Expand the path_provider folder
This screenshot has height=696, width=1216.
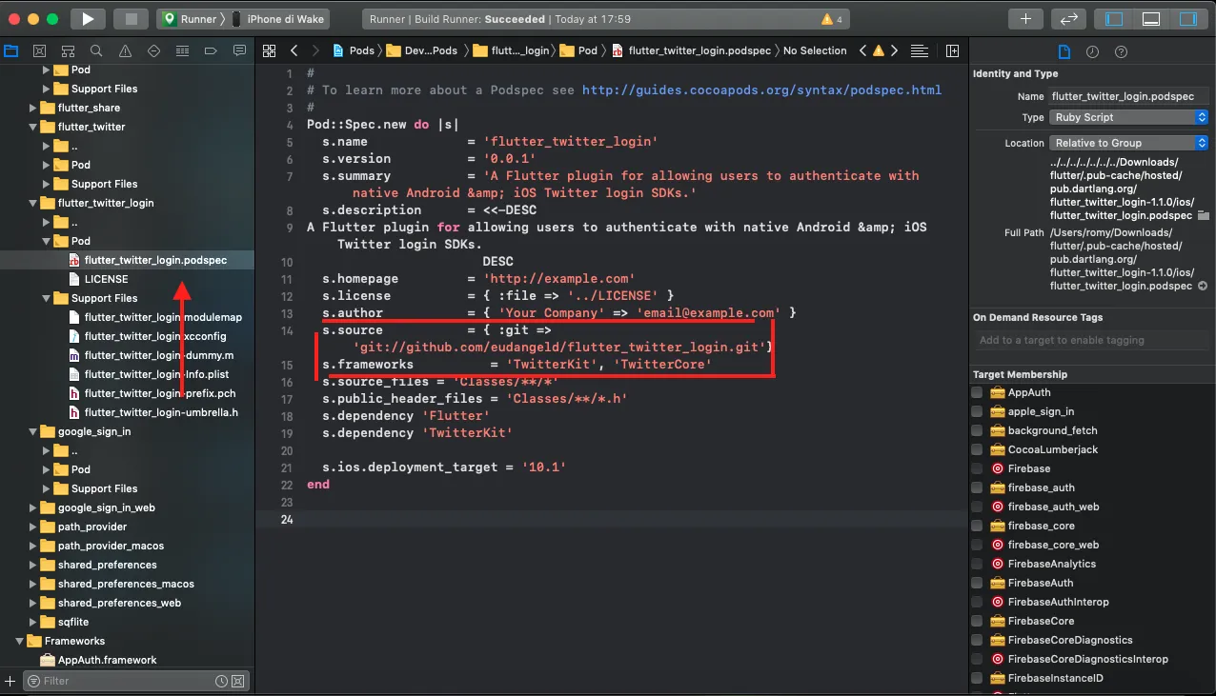[x=33, y=527]
